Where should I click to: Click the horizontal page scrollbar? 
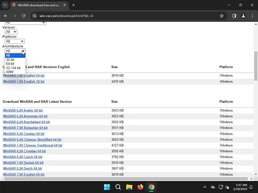(126, 179)
